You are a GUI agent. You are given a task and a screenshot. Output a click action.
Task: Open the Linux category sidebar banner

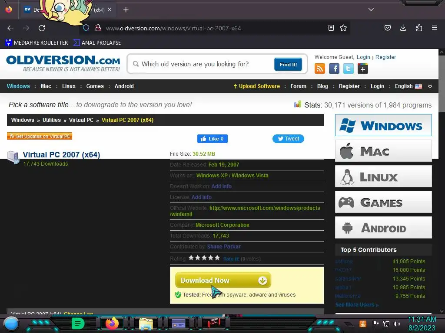click(383, 176)
